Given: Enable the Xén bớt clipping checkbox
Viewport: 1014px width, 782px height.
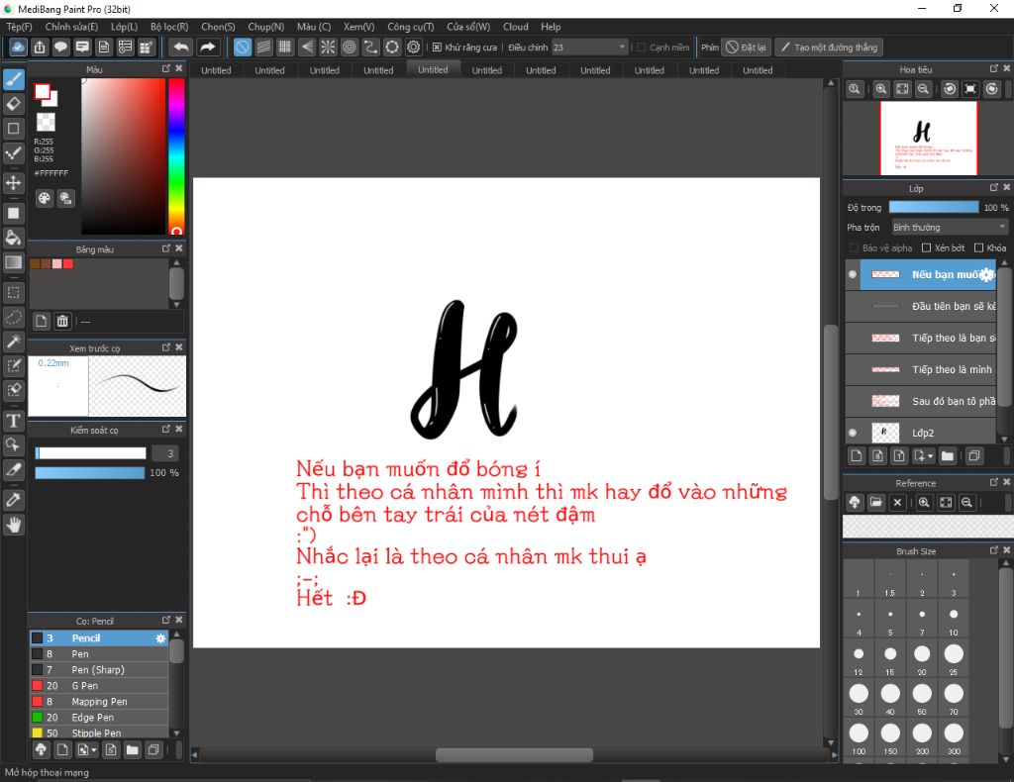Looking at the screenshot, I should tap(926, 248).
